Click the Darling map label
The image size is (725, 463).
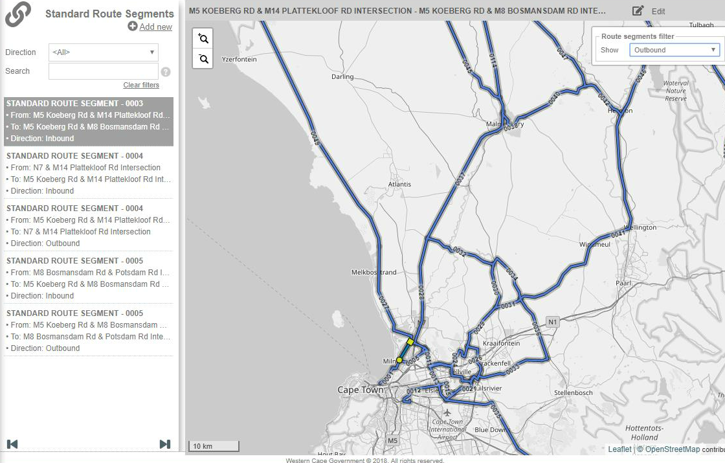[x=342, y=77]
